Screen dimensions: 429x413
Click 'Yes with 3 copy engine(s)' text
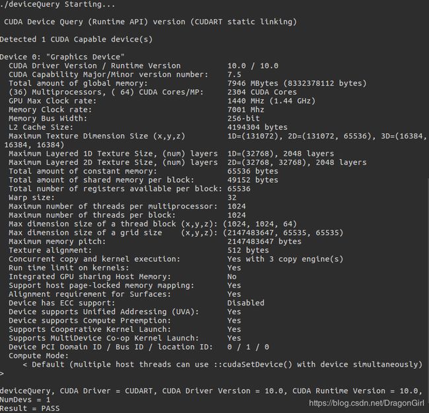click(x=285, y=259)
